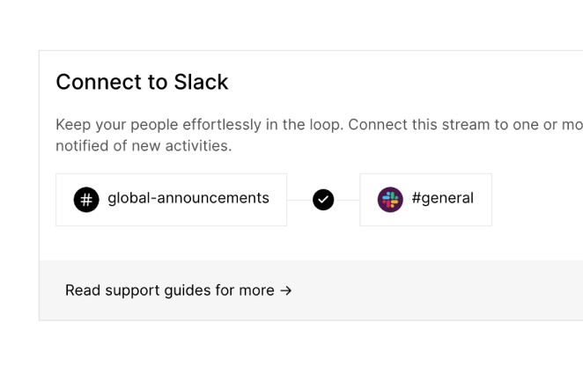Image resolution: width=583 pixels, height=375 pixels.
Task: Open the global-announcements stream card
Action: click(171, 200)
